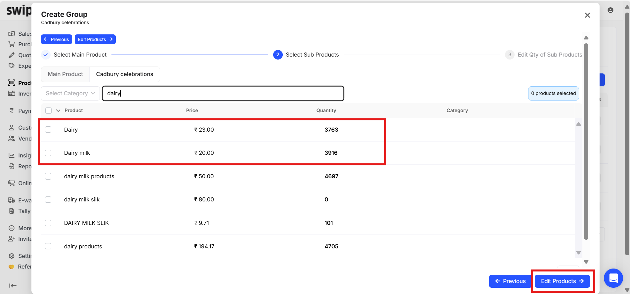Open Invite users icon in sidebar
630x294 pixels.
pyautogui.click(x=12, y=239)
